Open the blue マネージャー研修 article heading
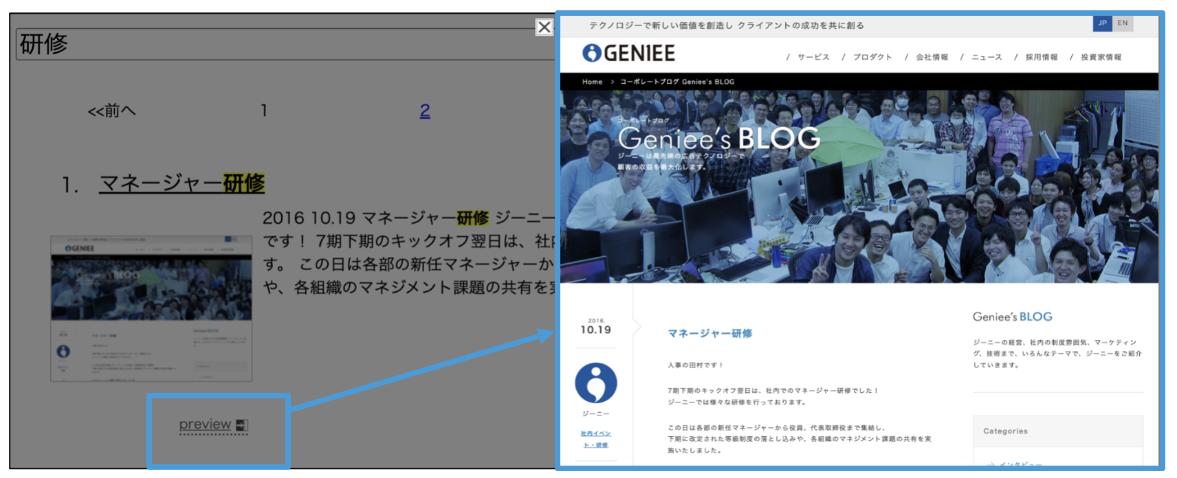Screen dimensions: 1177x478 click(x=710, y=333)
